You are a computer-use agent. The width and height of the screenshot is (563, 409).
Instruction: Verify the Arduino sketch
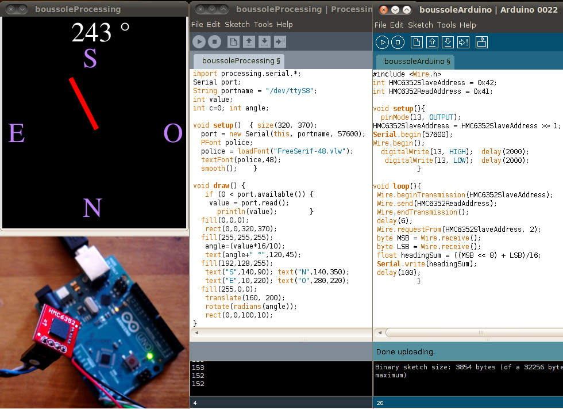click(382, 42)
